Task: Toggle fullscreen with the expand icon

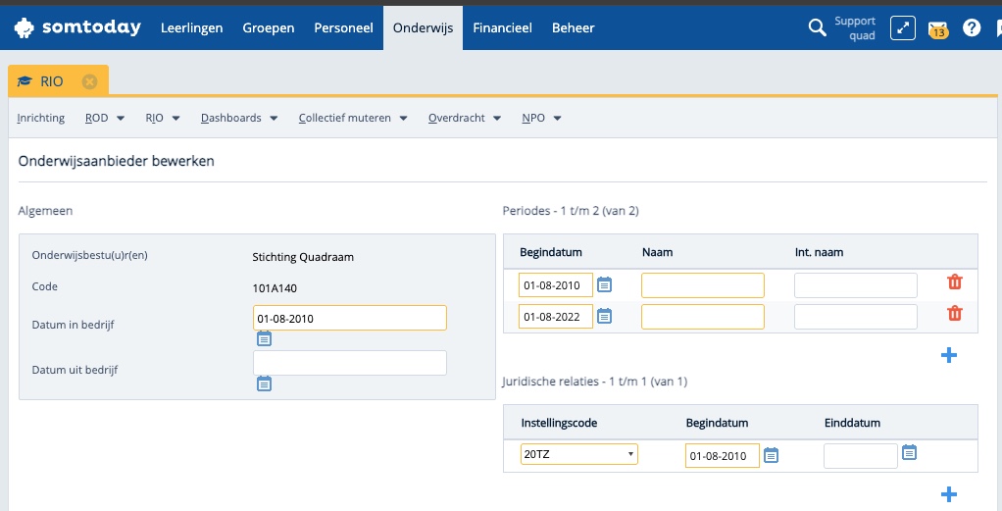Action: [x=902, y=28]
